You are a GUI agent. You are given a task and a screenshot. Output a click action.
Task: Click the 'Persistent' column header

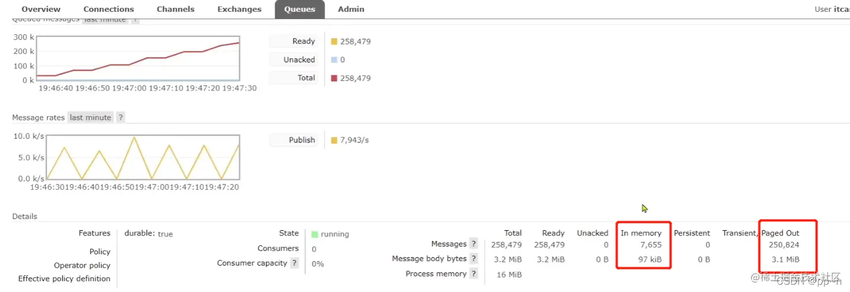692,233
